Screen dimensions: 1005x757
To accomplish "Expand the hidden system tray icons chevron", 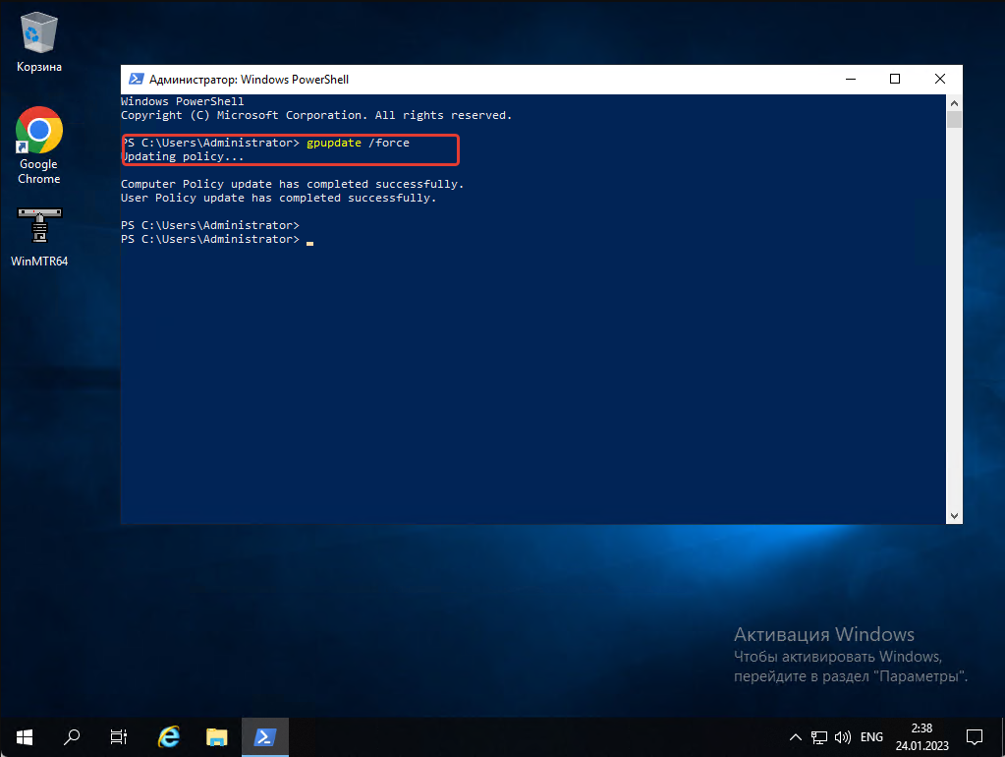I will point(797,736).
